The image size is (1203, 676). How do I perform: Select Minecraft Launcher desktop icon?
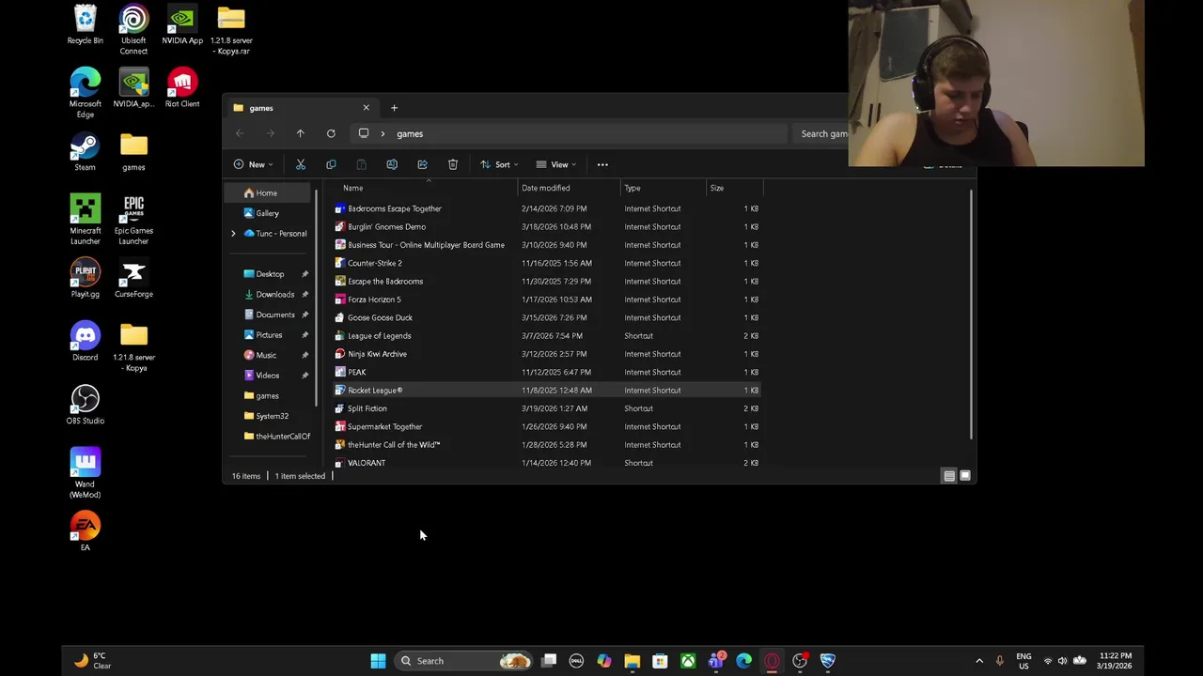(x=85, y=220)
